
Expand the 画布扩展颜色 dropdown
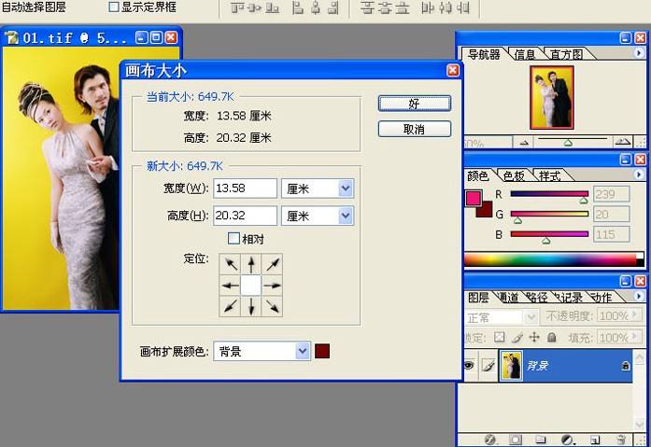pos(262,351)
